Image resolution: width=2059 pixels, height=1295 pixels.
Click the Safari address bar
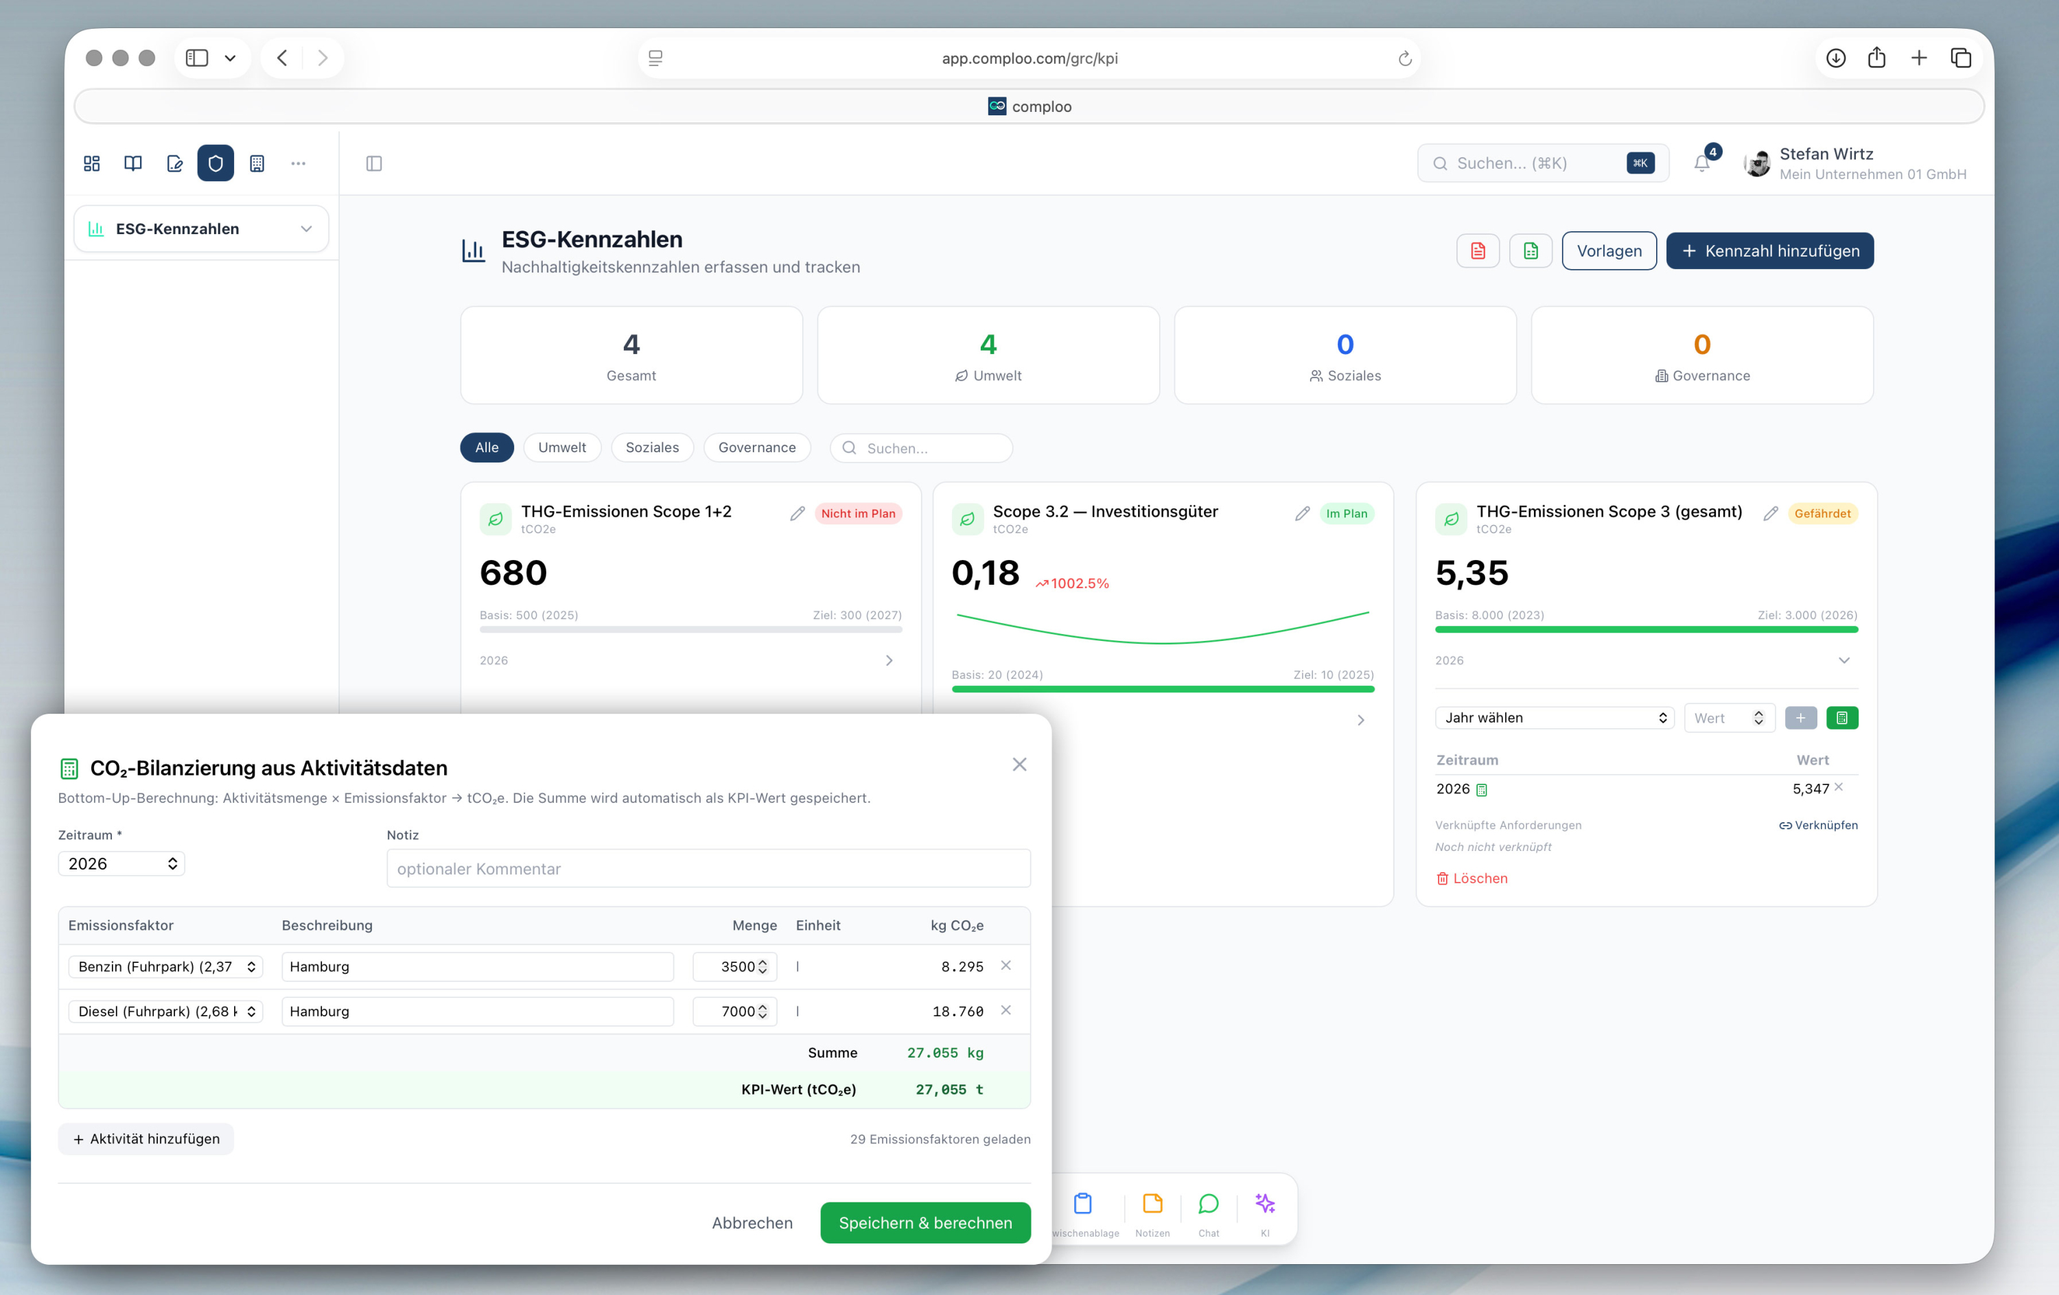[1029, 58]
